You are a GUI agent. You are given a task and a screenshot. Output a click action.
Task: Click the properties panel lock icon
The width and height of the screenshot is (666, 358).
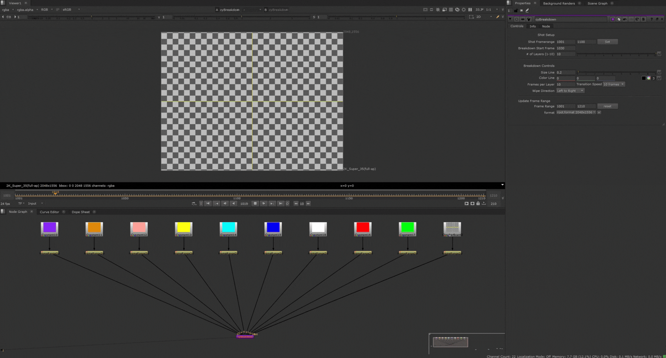pyautogui.click(x=516, y=11)
